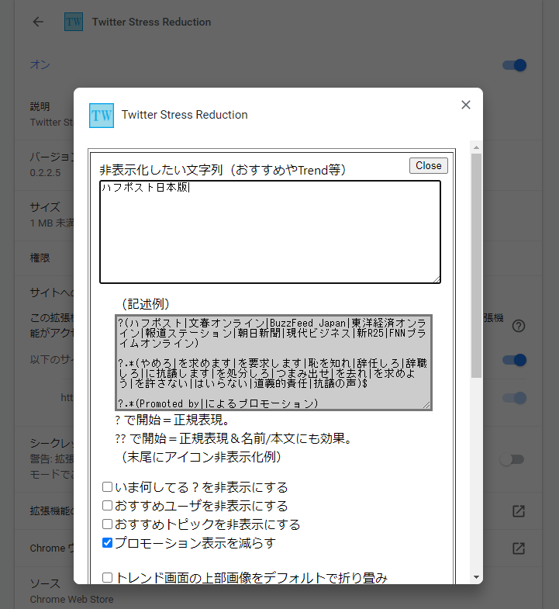This screenshot has width=559, height=609.
Task: Enable the シークレット mode switch
Action: (512, 459)
